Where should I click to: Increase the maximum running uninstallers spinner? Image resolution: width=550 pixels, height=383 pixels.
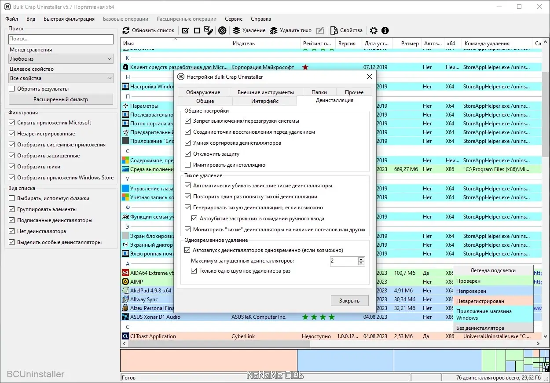pyautogui.click(x=361, y=259)
